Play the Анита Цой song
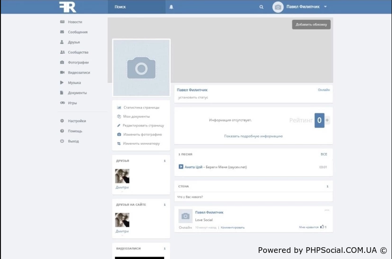This screenshot has width=392, height=259. click(x=181, y=167)
